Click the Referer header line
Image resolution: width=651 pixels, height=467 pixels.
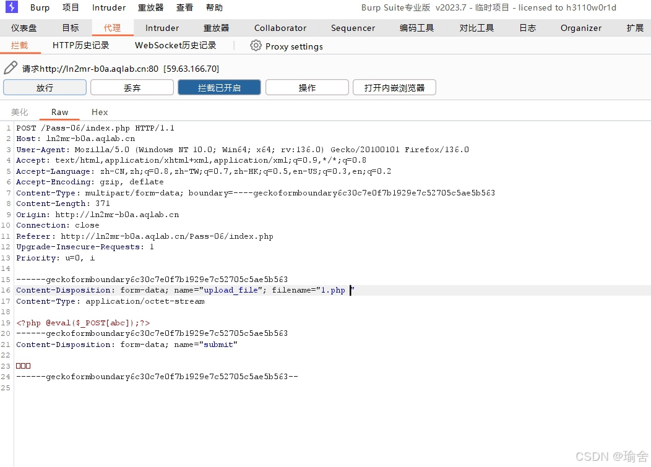pyautogui.click(x=144, y=236)
